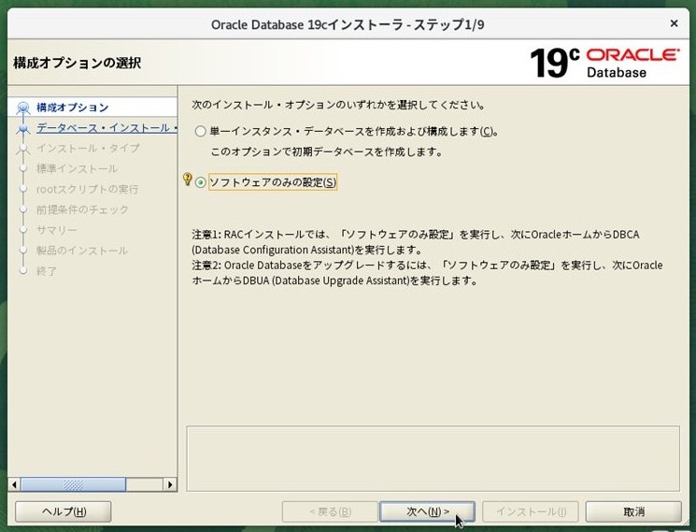Click the サマリー step text

(57, 230)
